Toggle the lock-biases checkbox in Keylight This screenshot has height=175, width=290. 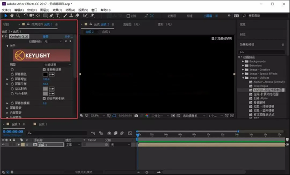tap(44, 99)
